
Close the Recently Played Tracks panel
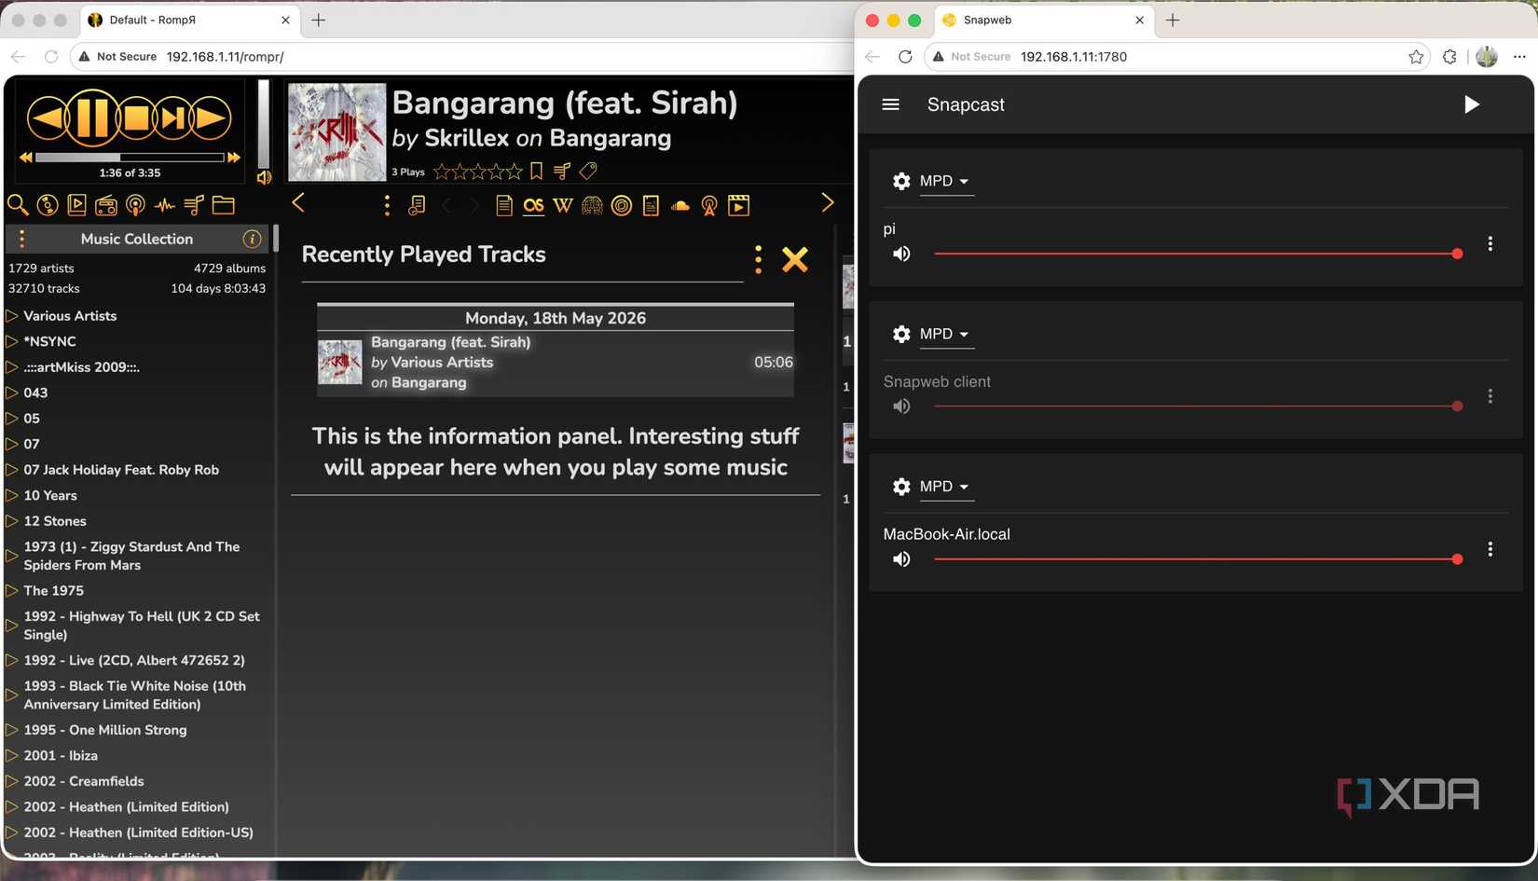point(795,259)
